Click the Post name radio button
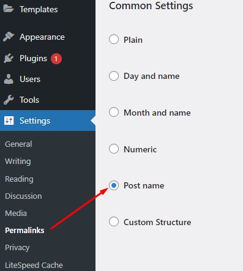 (114, 185)
